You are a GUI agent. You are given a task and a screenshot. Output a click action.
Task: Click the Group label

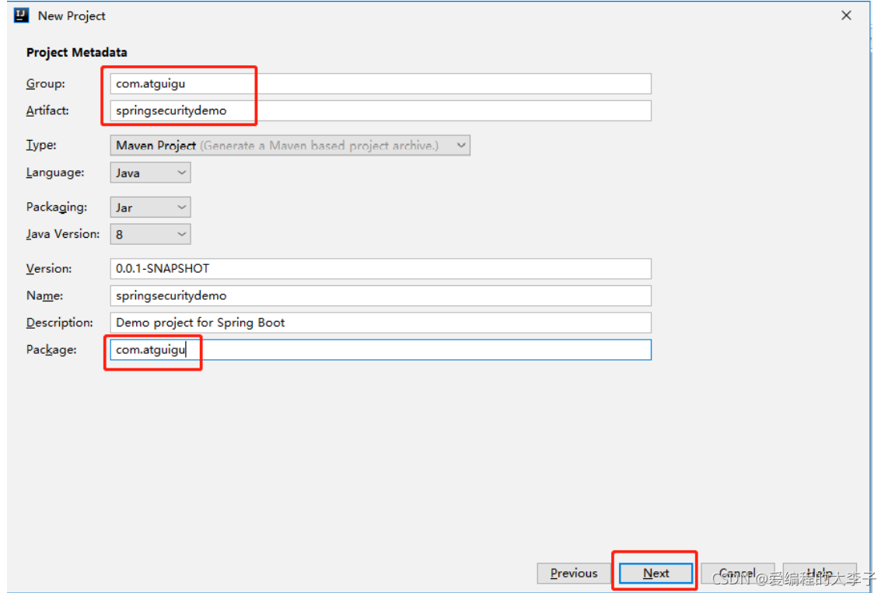click(45, 84)
